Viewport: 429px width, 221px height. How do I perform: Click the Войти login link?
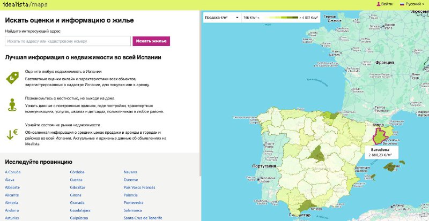[387, 4]
